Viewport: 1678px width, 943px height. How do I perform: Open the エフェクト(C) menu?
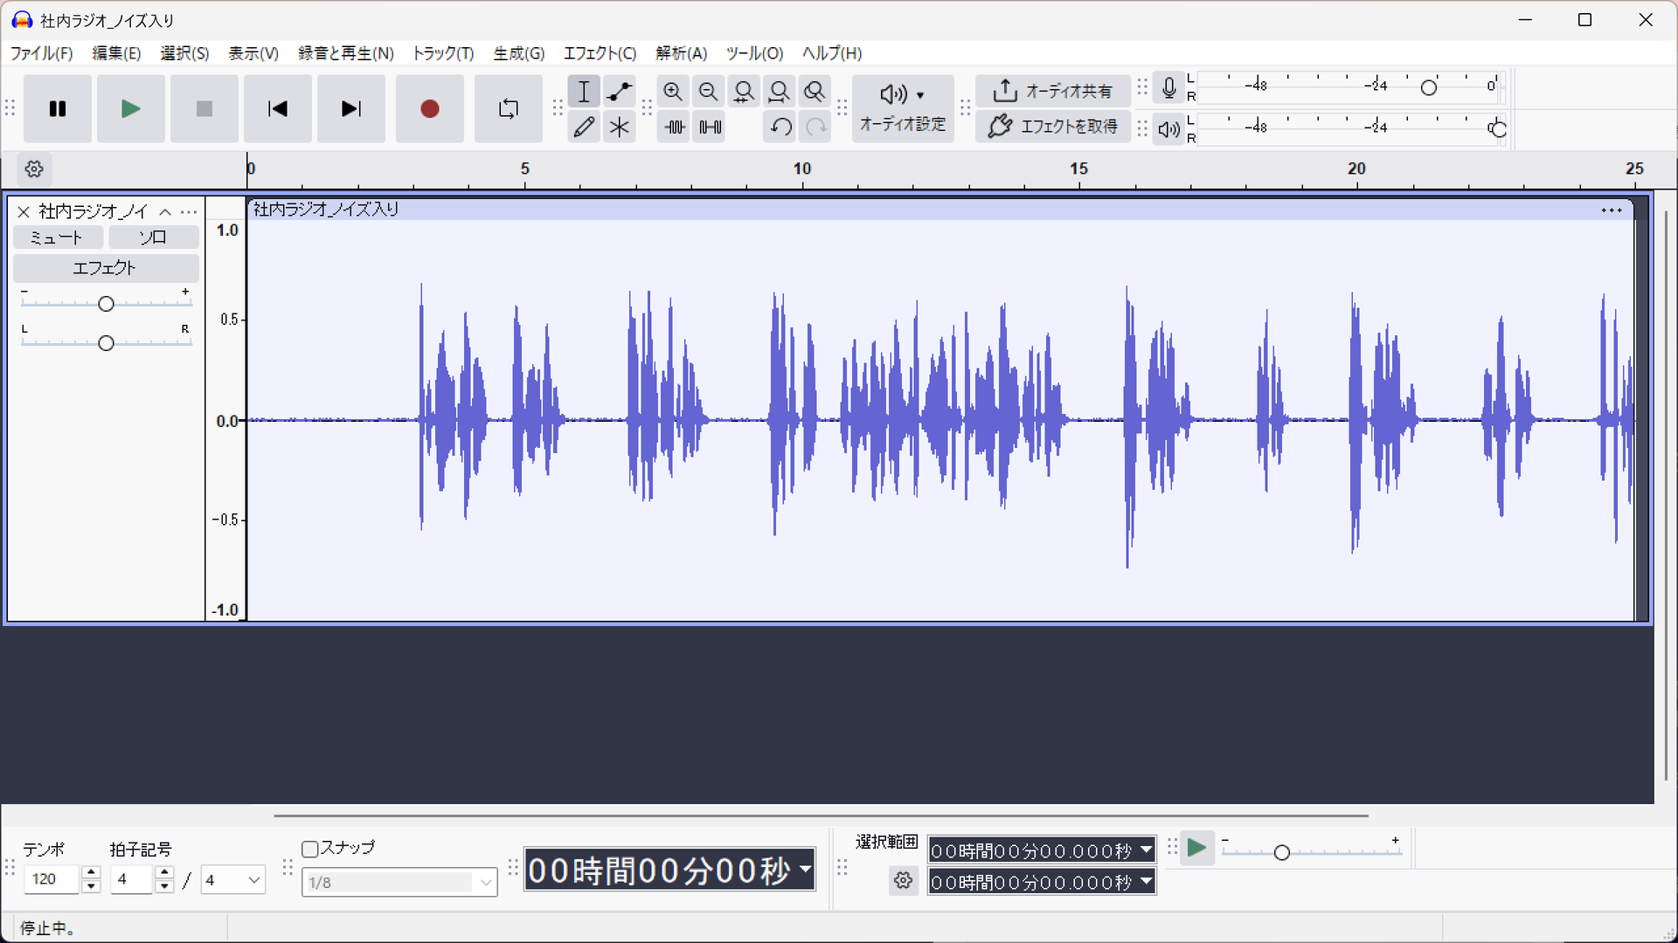[x=600, y=53]
